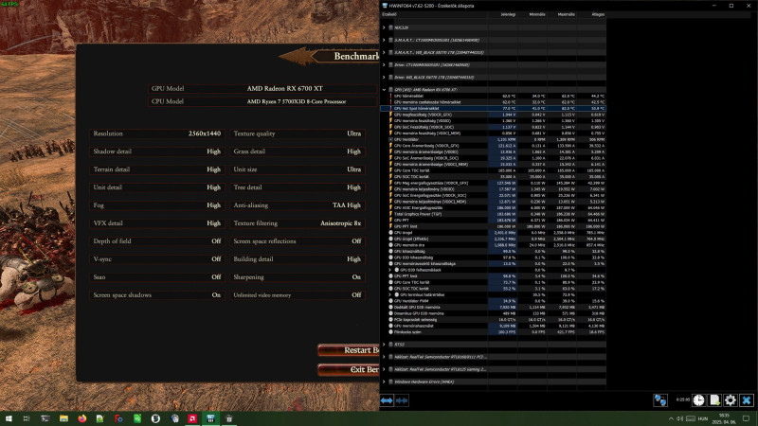758x426 pixels.
Task: Switch to the HWiNFO taskbar icon
Action: point(210,418)
